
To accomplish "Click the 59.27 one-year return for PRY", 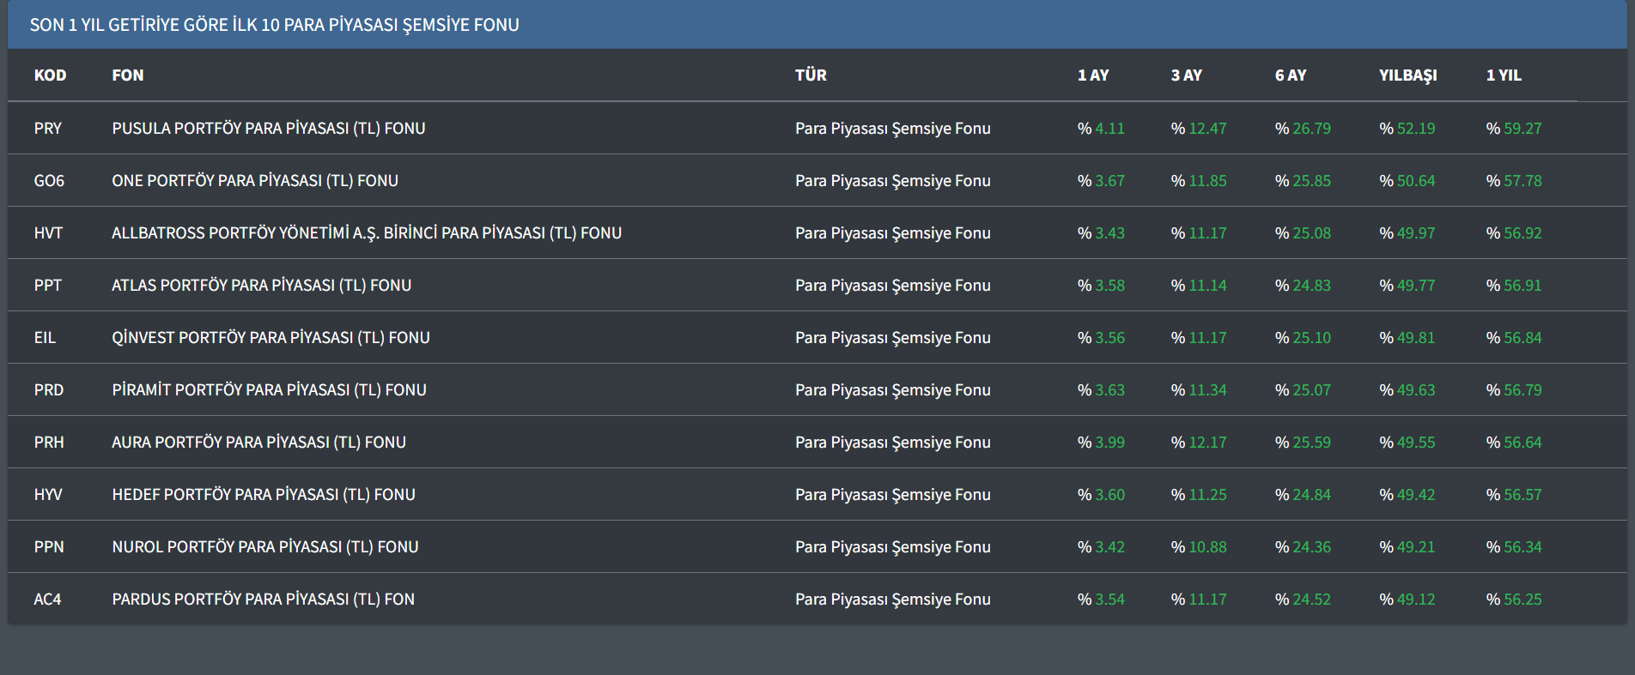I will point(1522,129).
